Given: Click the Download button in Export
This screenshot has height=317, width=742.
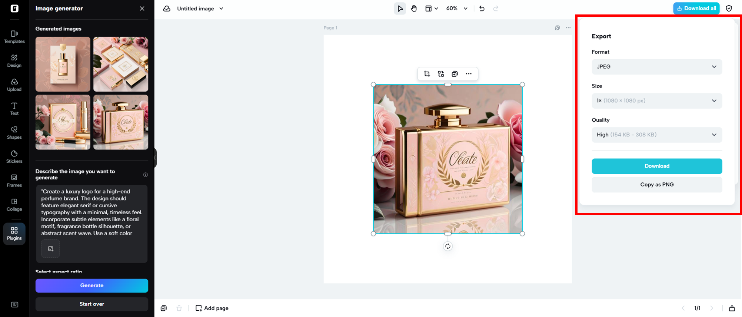Looking at the screenshot, I should coord(657,166).
